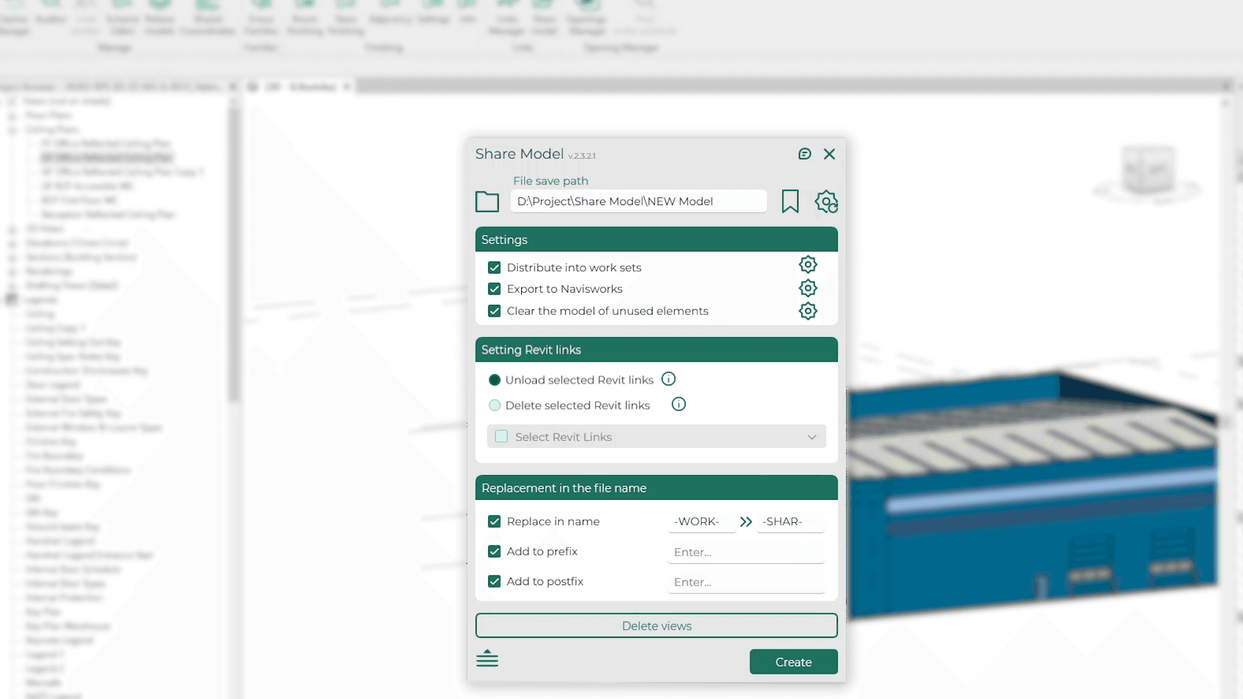Select the Delete selected Revit links option

point(495,405)
